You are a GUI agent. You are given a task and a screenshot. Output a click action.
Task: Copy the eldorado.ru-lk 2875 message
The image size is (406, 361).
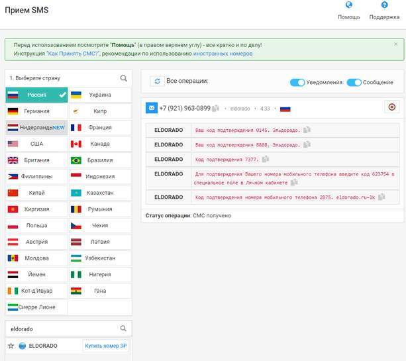tap(381, 197)
